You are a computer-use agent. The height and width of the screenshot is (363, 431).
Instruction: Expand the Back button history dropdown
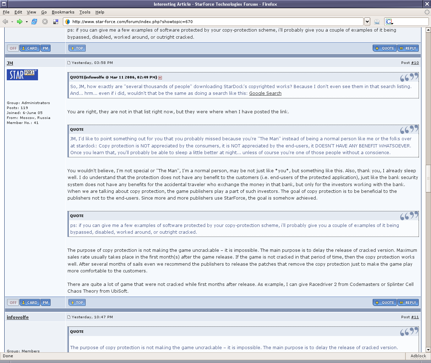[x=12, y=22]
